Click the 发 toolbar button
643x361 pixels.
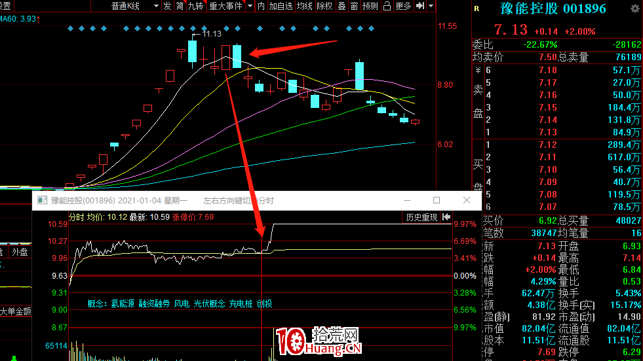pos(167,6)
